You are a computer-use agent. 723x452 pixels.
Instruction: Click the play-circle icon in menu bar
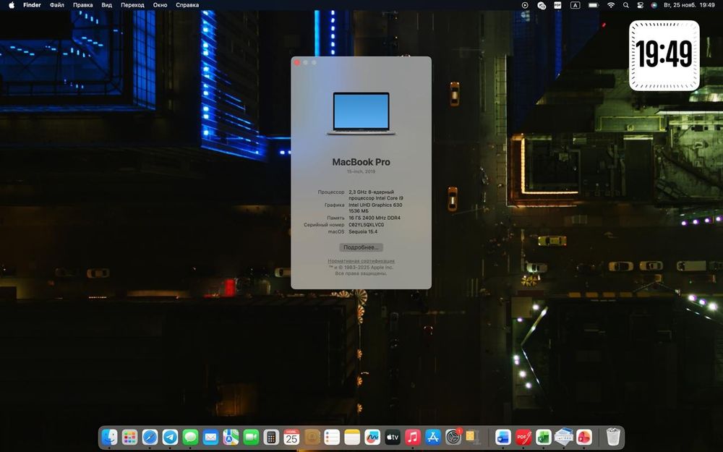(x=525, y=5)
